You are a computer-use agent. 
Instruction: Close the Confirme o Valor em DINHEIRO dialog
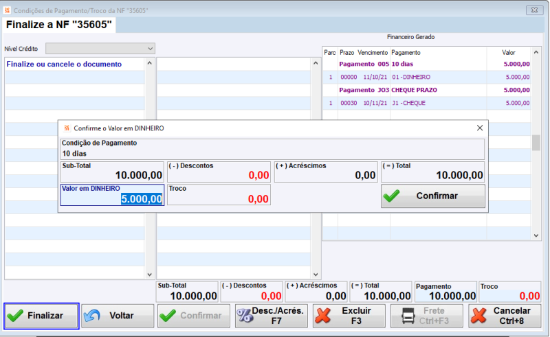pos(480,128)
